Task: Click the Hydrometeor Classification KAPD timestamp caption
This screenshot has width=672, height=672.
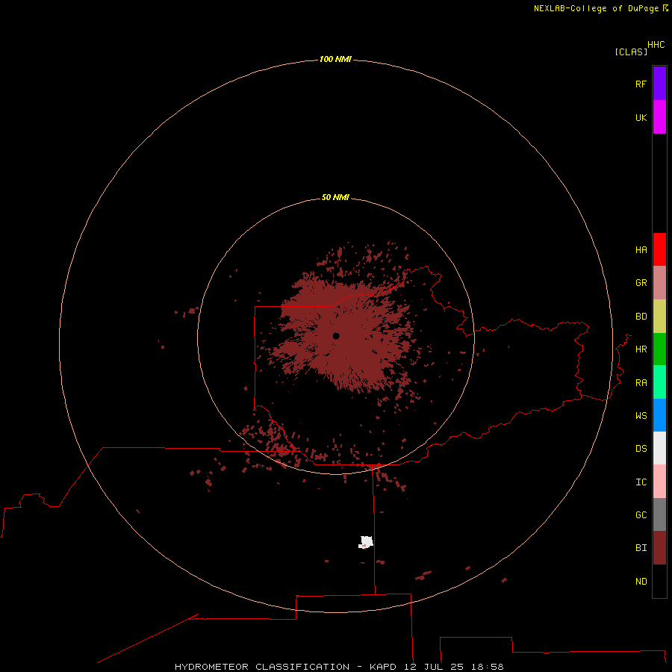Action: point(339,667)
